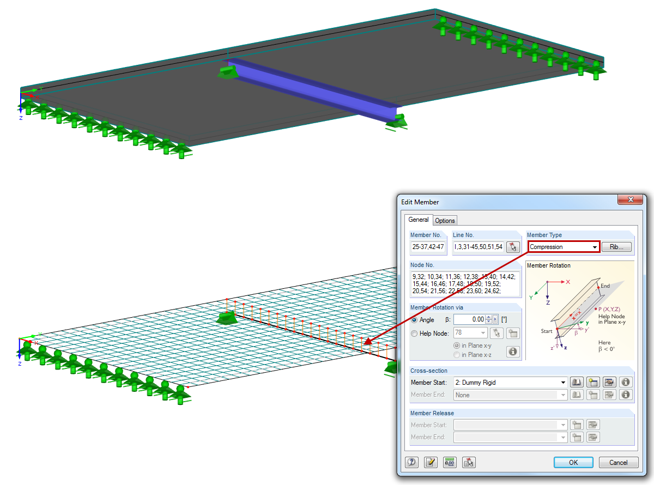Create new release for Member End
This screenshot has width=654, height=485.
[x=577, y=437]
